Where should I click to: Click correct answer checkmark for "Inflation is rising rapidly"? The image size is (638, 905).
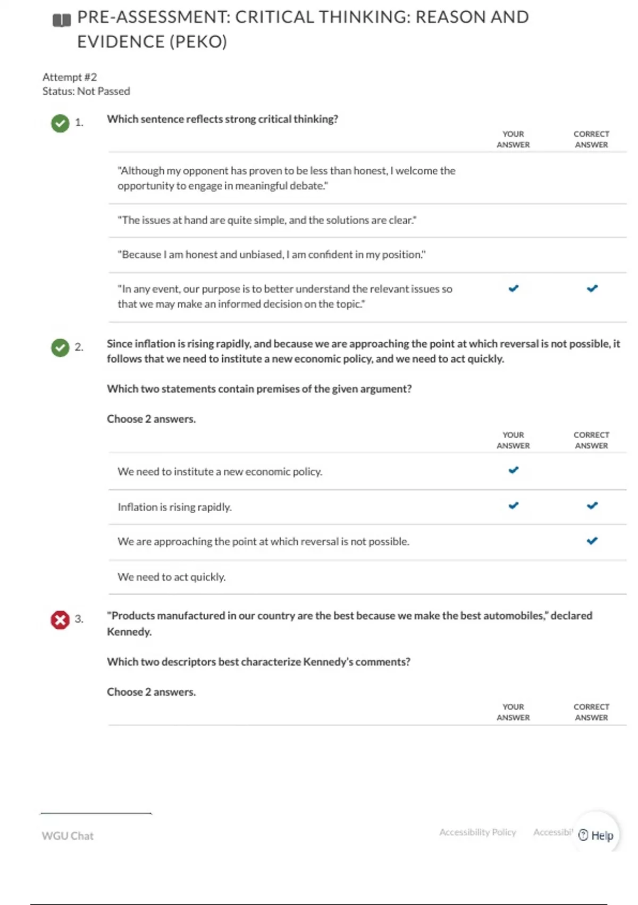point(592,506)
